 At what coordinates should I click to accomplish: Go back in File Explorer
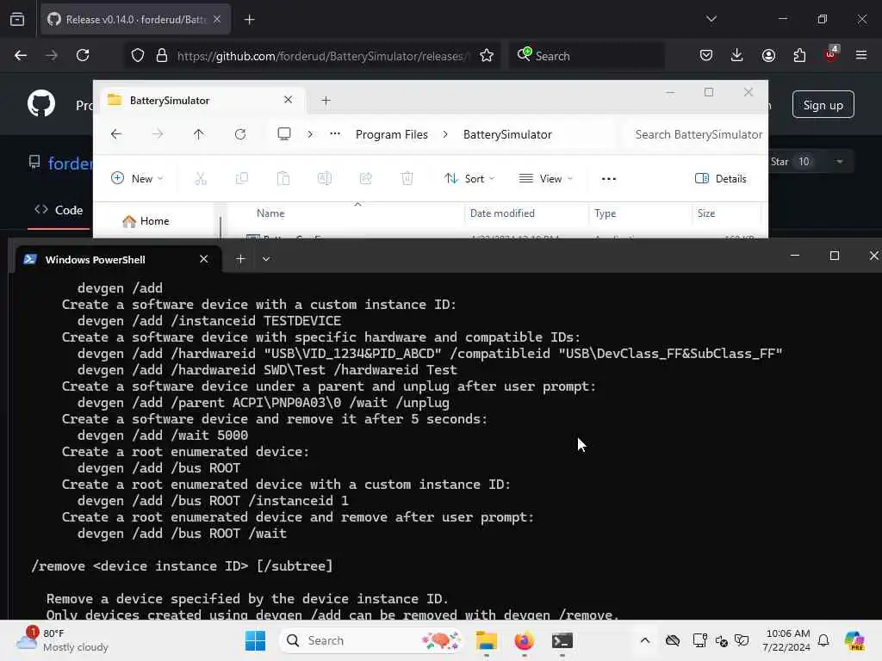click(116, 134)
